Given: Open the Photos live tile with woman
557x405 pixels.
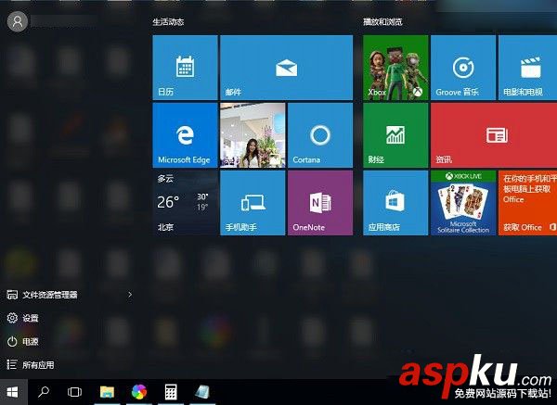Looking at the screenshot, I should point(253,135).
